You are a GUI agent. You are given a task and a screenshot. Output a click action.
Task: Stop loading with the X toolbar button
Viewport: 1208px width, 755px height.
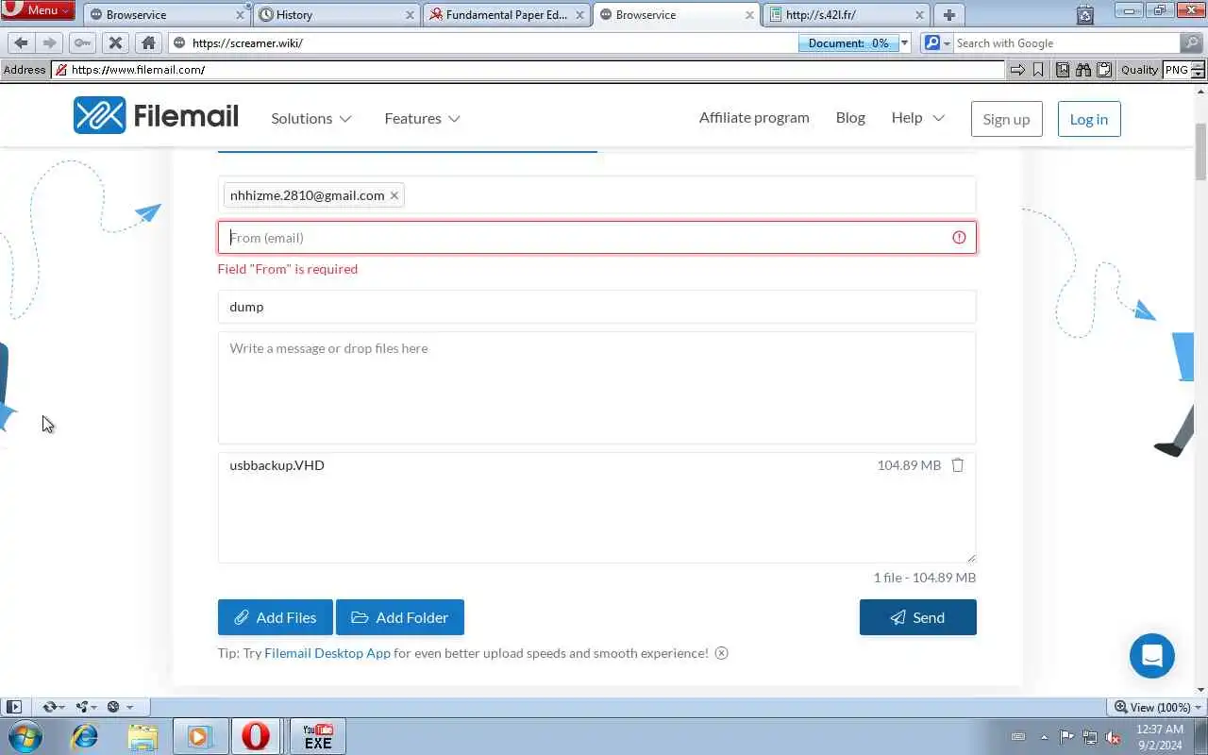point(115,42)
